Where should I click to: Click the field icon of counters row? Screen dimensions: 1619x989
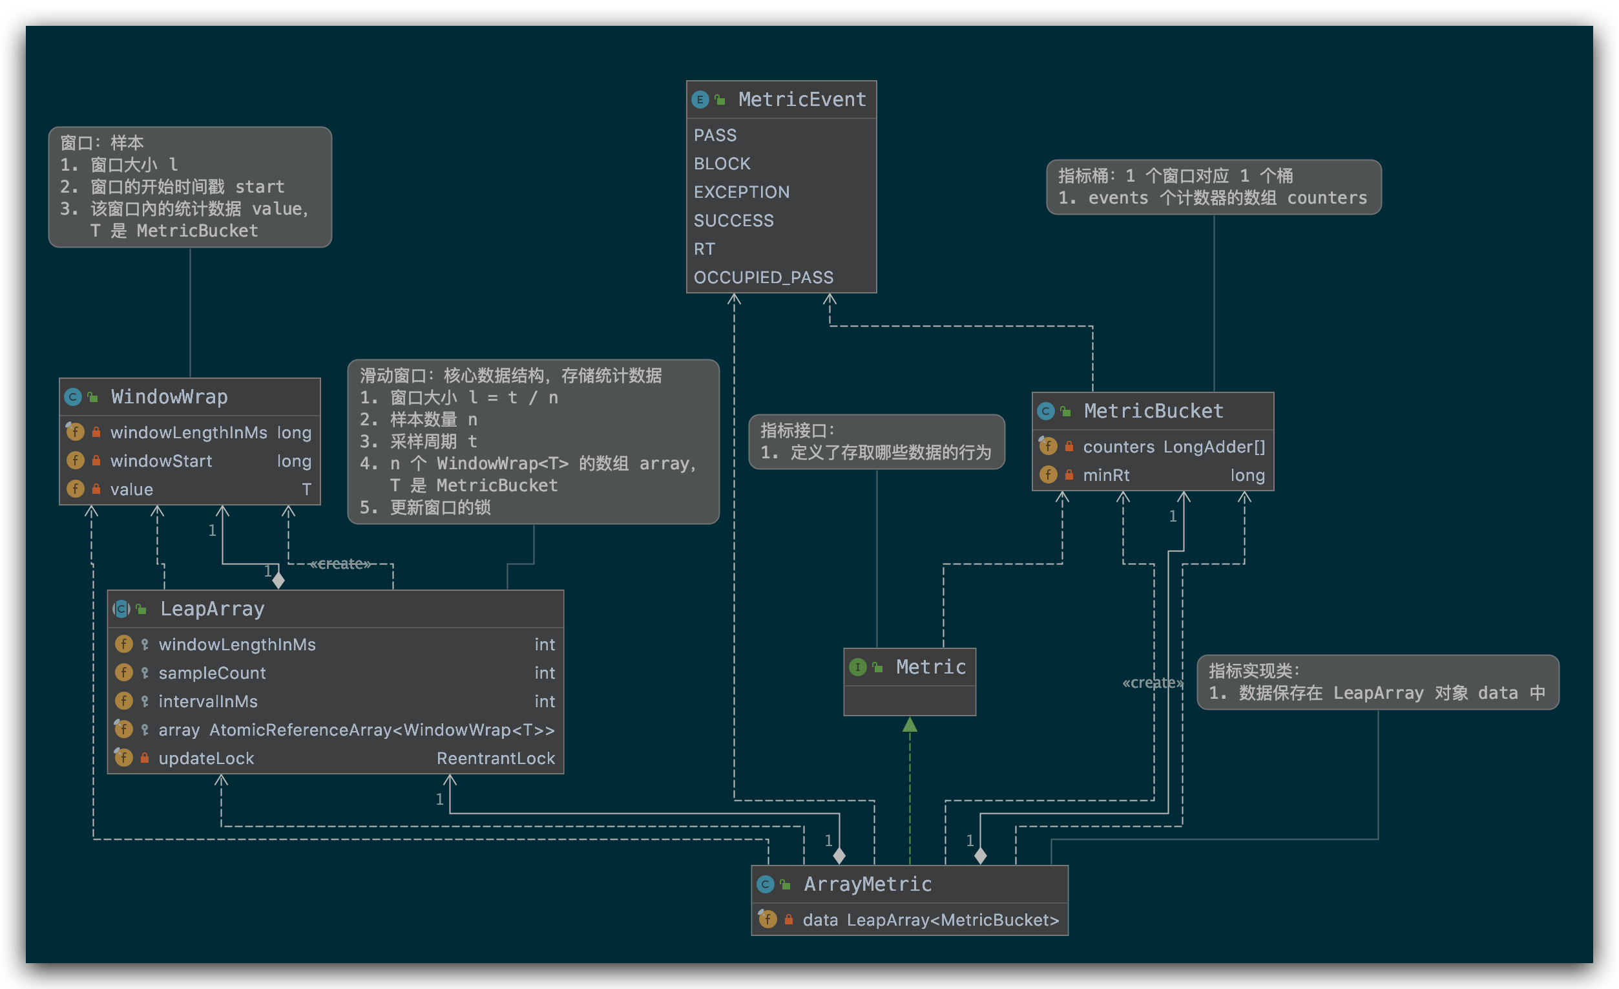point(1048,446)
